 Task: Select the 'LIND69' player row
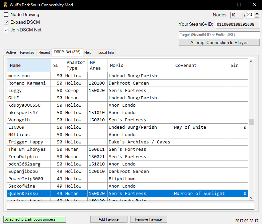pyautogui.click(x=128, y=127)
